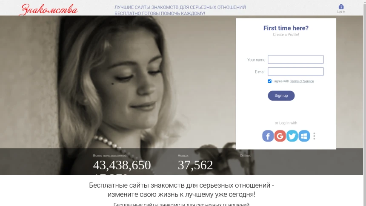Log in with the Google icon

(x=280, y=136)
